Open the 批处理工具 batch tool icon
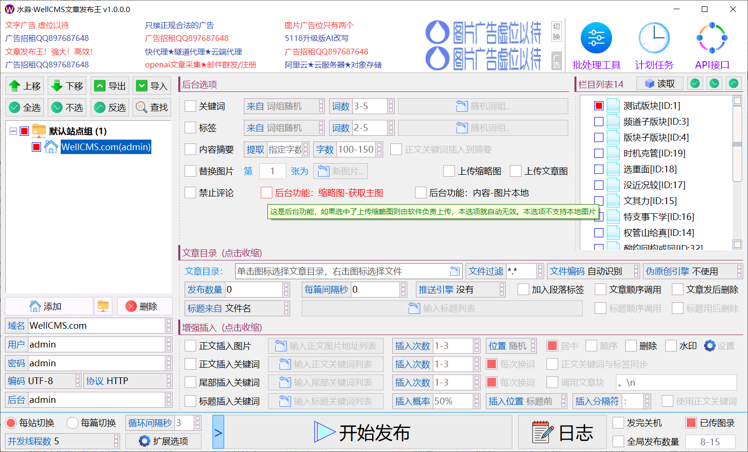This screenshot has width=748, height=452. pyautogui.click(x=596, y=38)
